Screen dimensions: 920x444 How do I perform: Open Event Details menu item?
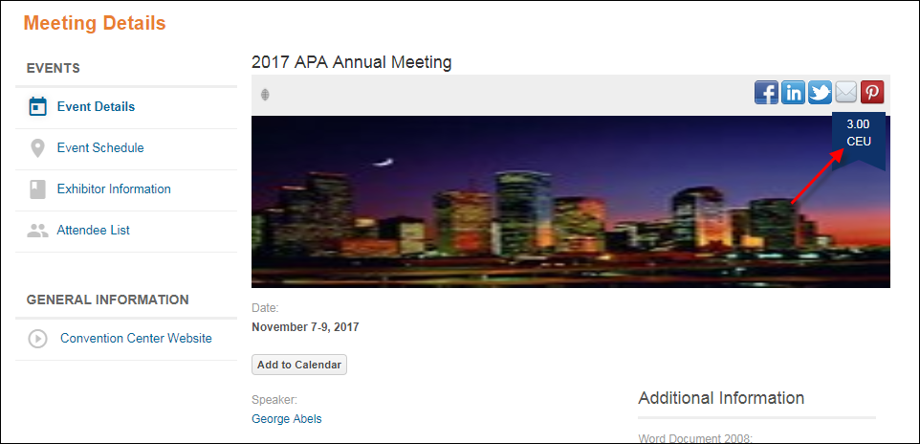[96, 107]
